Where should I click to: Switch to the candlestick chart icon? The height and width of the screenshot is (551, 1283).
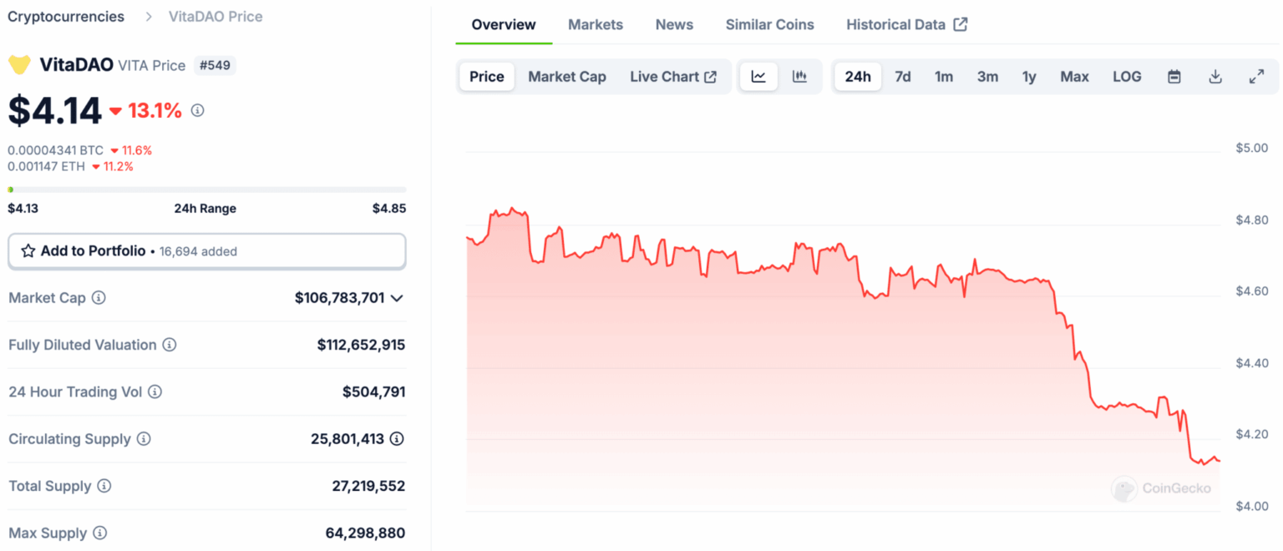point(799,77)
